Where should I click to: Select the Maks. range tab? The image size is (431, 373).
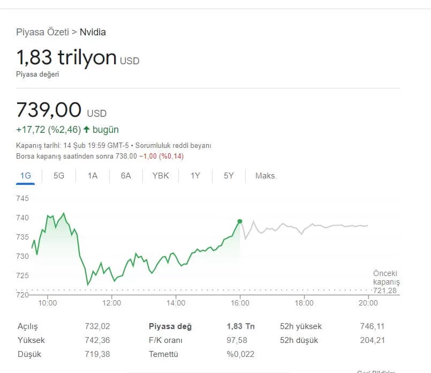coord(266,176)
